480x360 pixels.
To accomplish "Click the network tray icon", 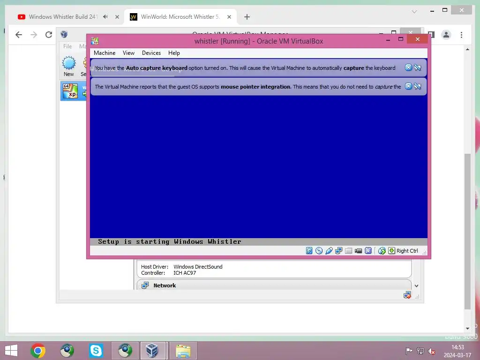I will tap(420, 351).
